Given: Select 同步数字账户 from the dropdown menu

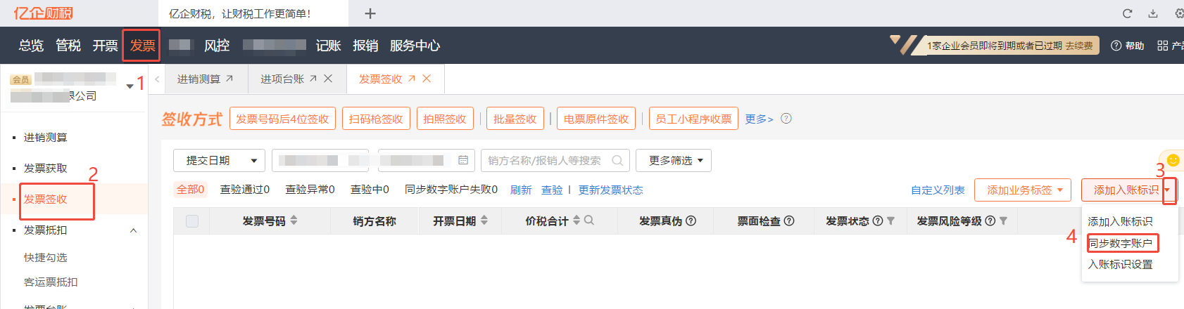Looking at the screenshot, I should pos(1121,243).
